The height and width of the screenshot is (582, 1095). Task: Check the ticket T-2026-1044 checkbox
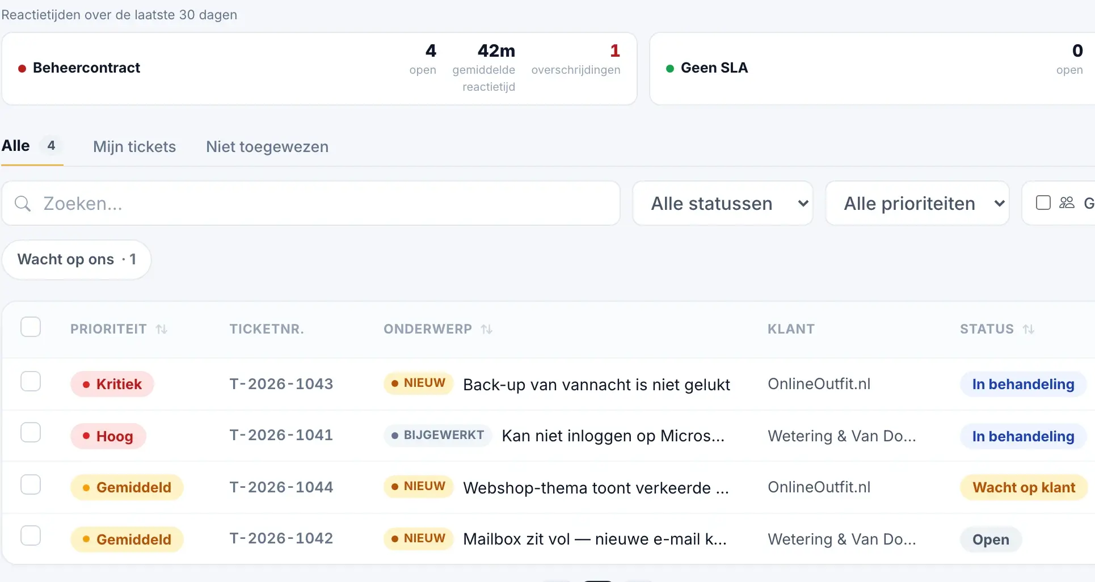click(x=31, y=485)
